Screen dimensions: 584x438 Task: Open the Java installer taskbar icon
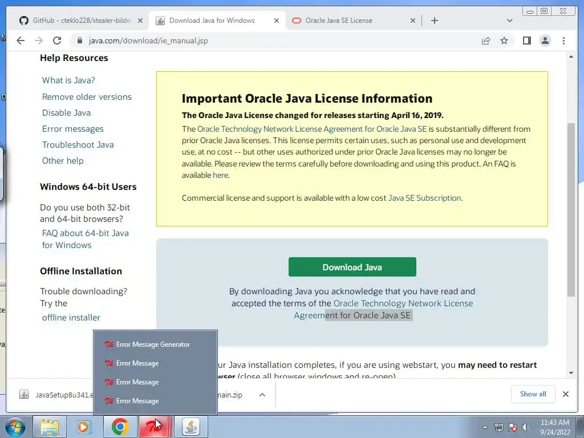(x=190, y=427)
